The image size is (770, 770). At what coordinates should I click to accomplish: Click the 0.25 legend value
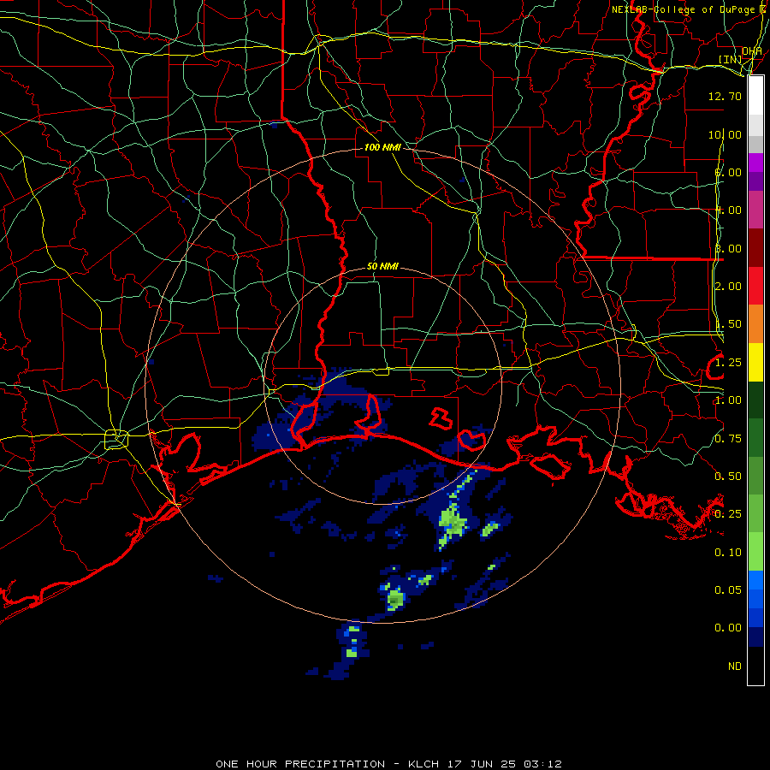point(728,514)
